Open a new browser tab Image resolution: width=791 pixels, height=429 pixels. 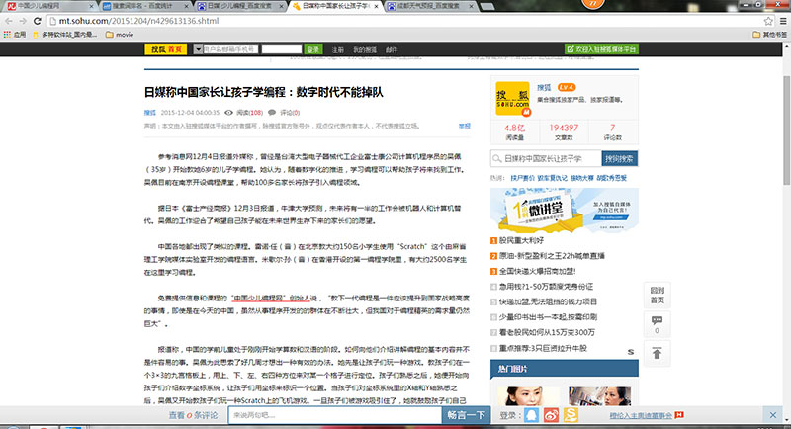486,6
